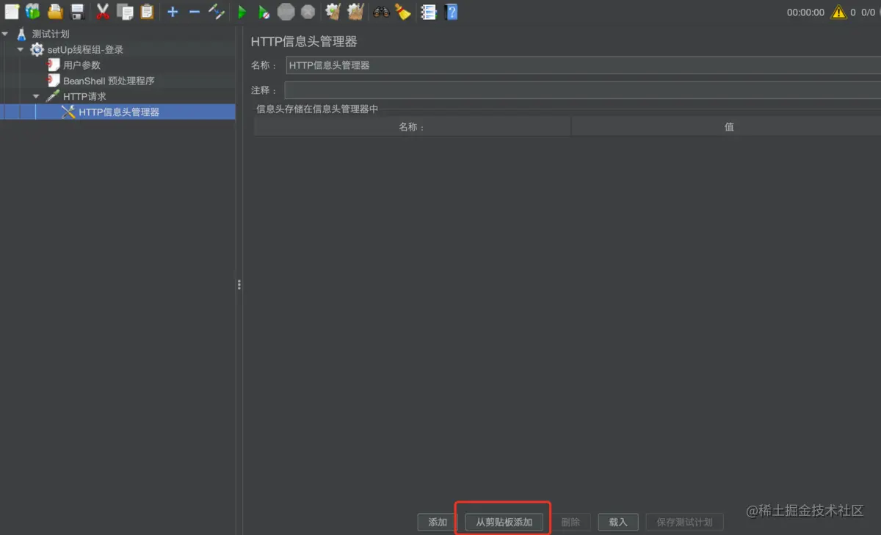Click the Clear All double broom icon
The width and height of the screenshot is (881, 535).
click(x=355, y=11)
